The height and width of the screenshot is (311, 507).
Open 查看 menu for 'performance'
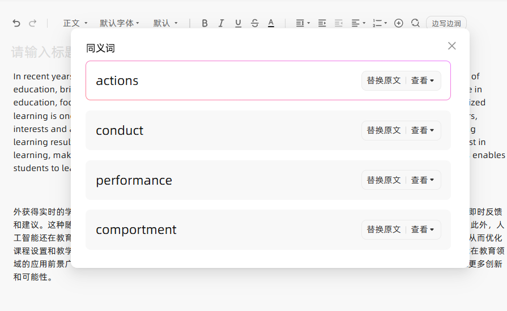(422, 180)
